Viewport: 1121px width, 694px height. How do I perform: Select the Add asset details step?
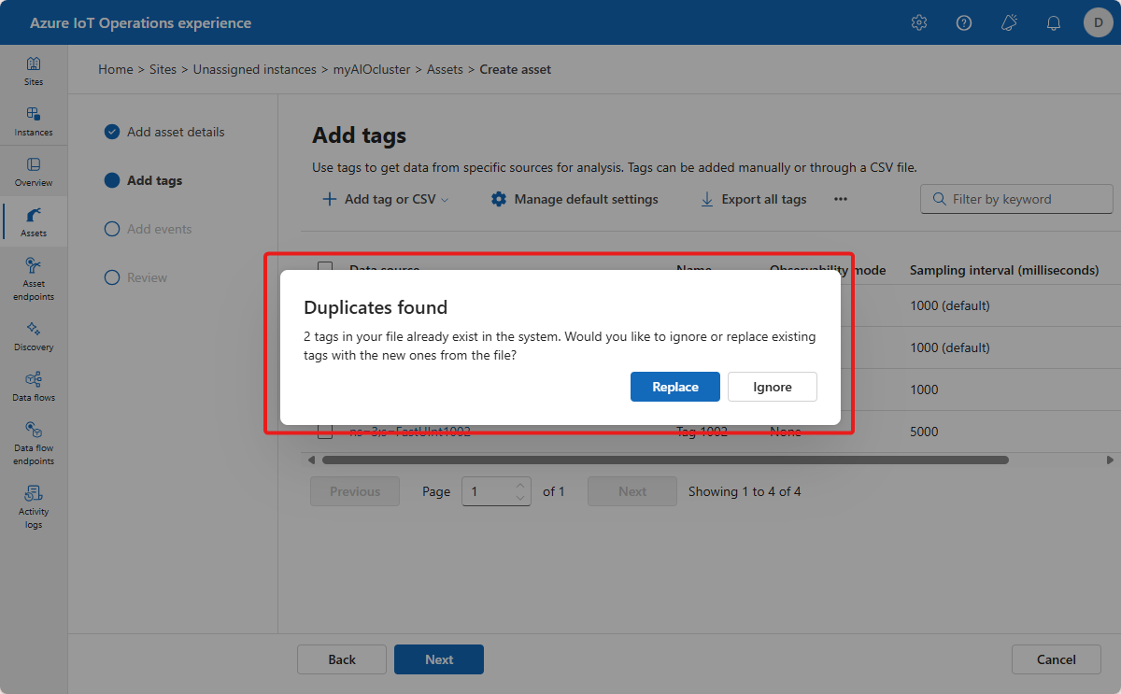click(x=164, y=132)
